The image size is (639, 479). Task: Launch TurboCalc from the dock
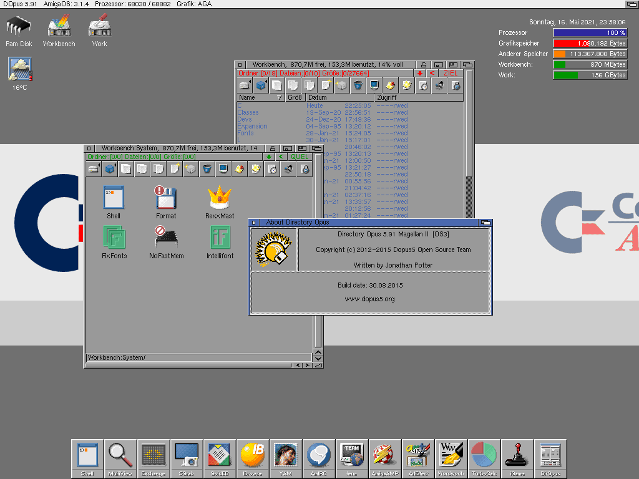(484, 458)
